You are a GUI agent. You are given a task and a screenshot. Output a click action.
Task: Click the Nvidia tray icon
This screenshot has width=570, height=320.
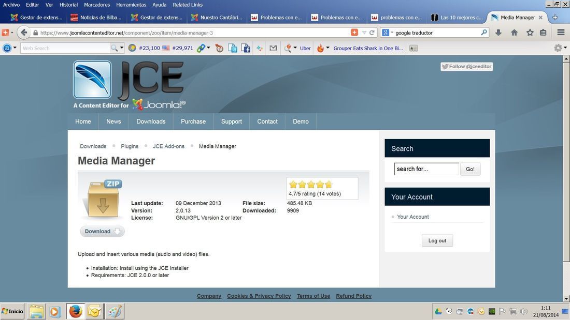tap(492, 311)
